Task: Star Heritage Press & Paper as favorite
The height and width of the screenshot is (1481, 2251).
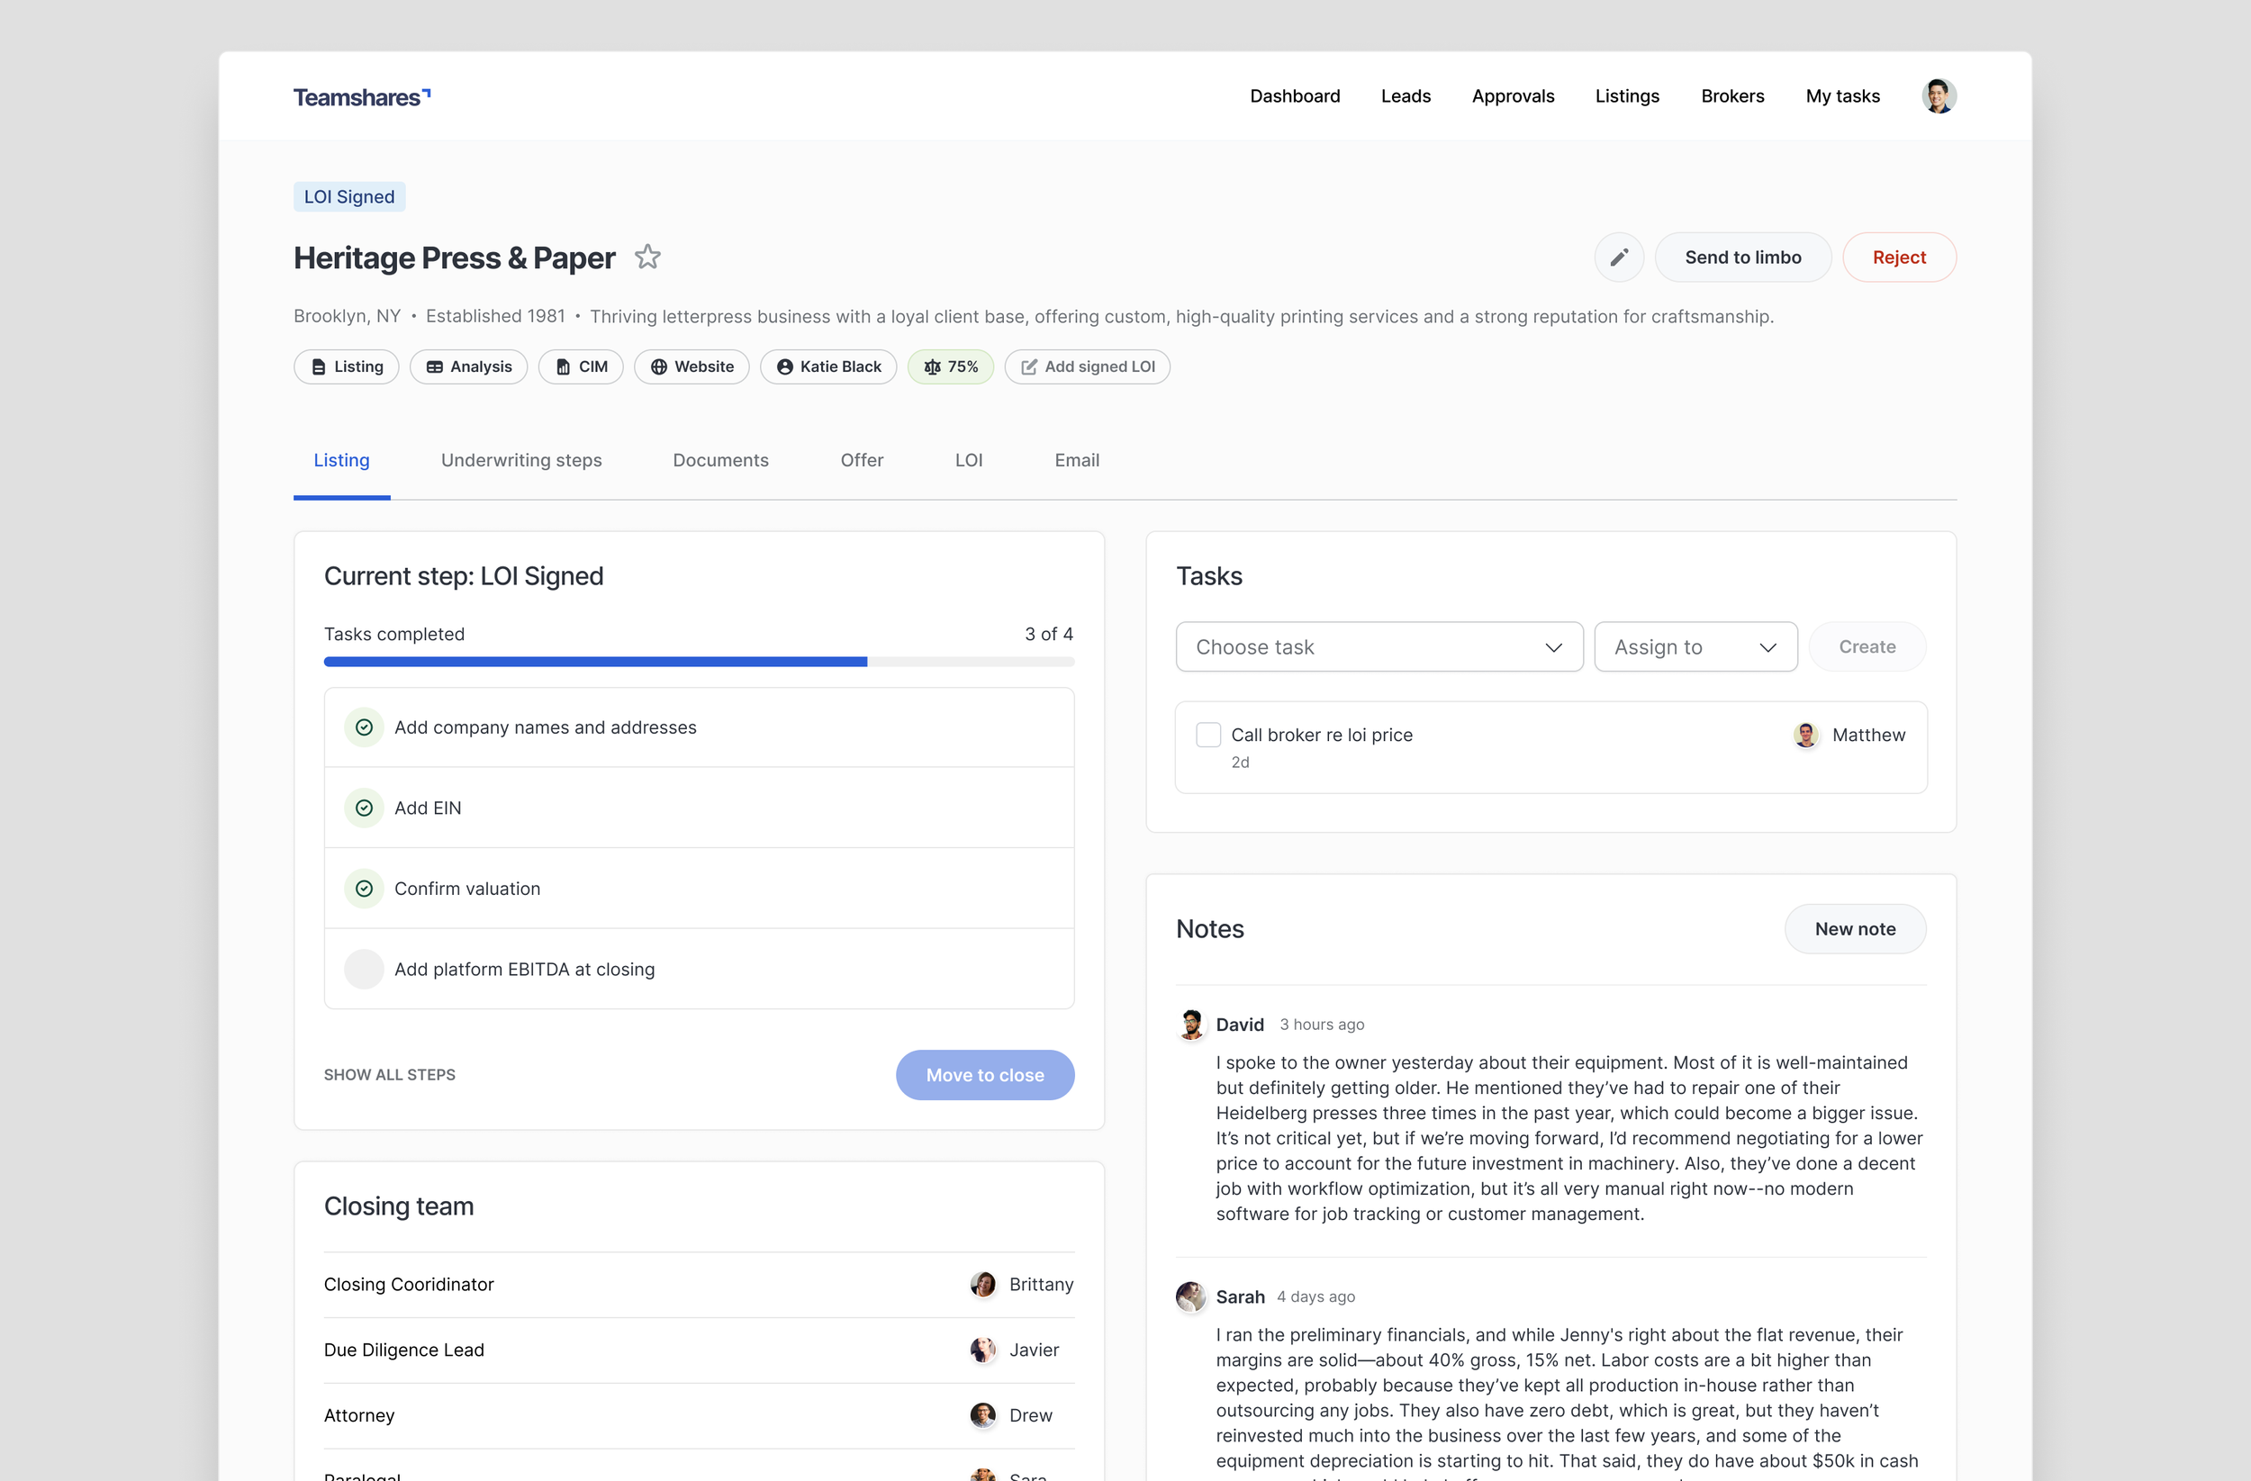Action: point(646,257)
